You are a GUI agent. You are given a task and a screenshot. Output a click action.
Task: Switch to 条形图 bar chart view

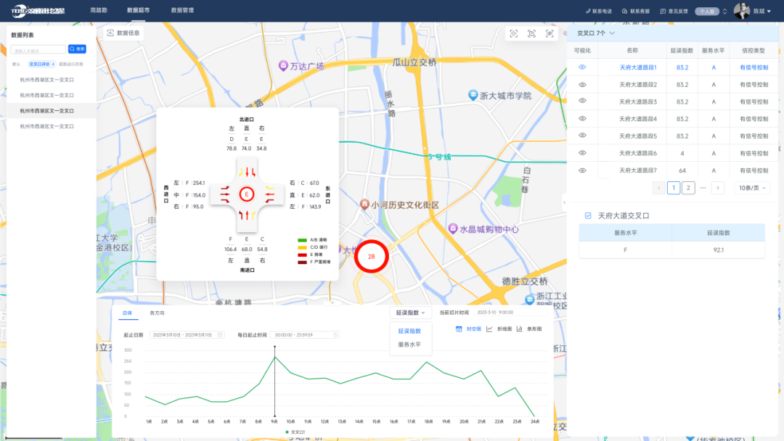coord(520,329)
